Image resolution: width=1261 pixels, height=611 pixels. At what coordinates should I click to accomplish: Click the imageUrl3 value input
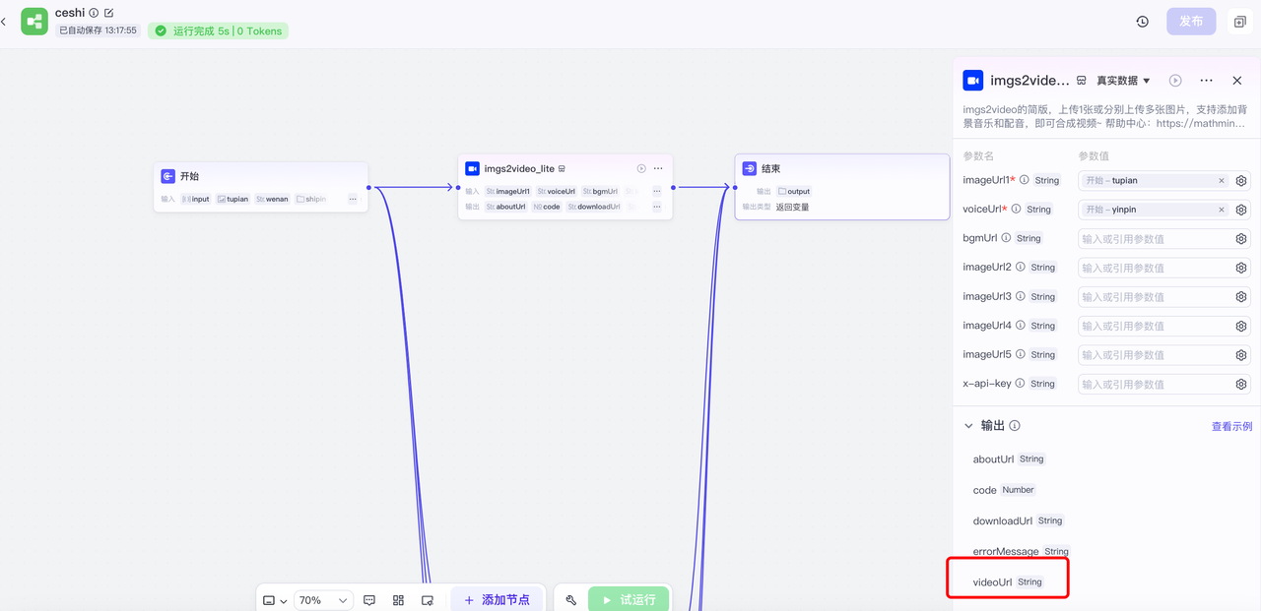(x=1154, y=297)
